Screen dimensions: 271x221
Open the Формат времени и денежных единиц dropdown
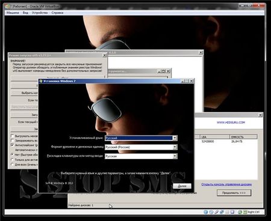point(175,147)
